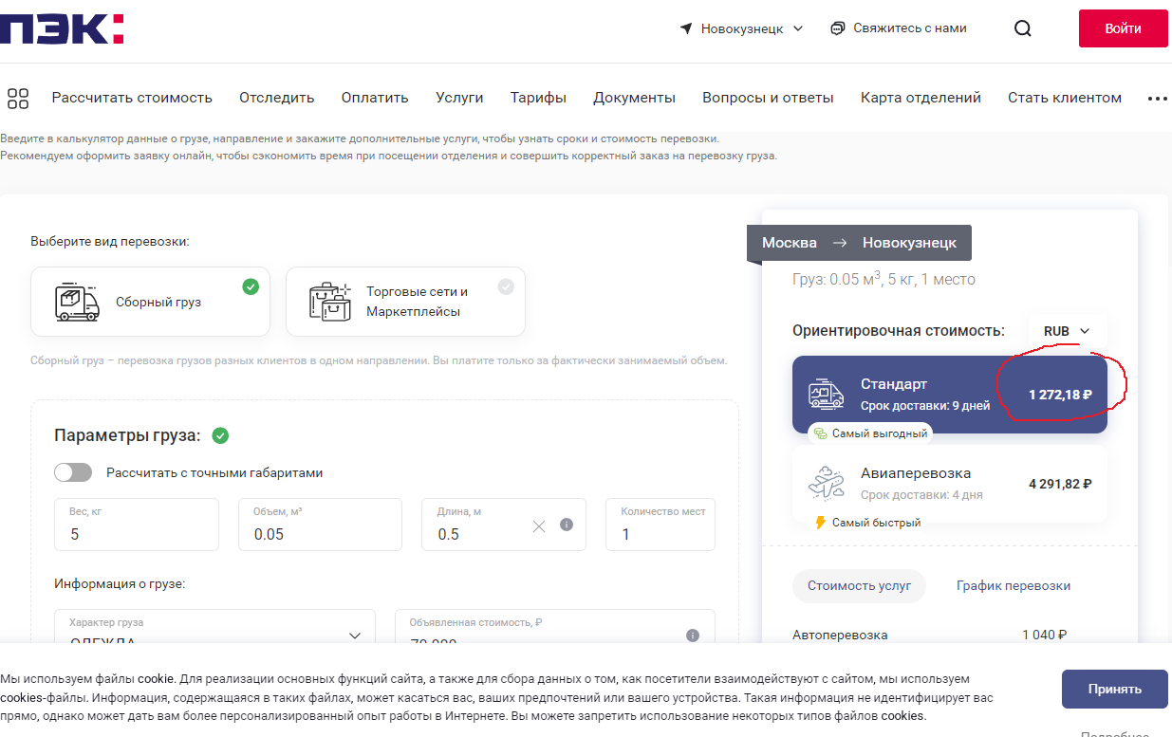Toggle Рассчитать с точными габаритами switch
The height and width of the screenshot is (737, 1172).
74,472
